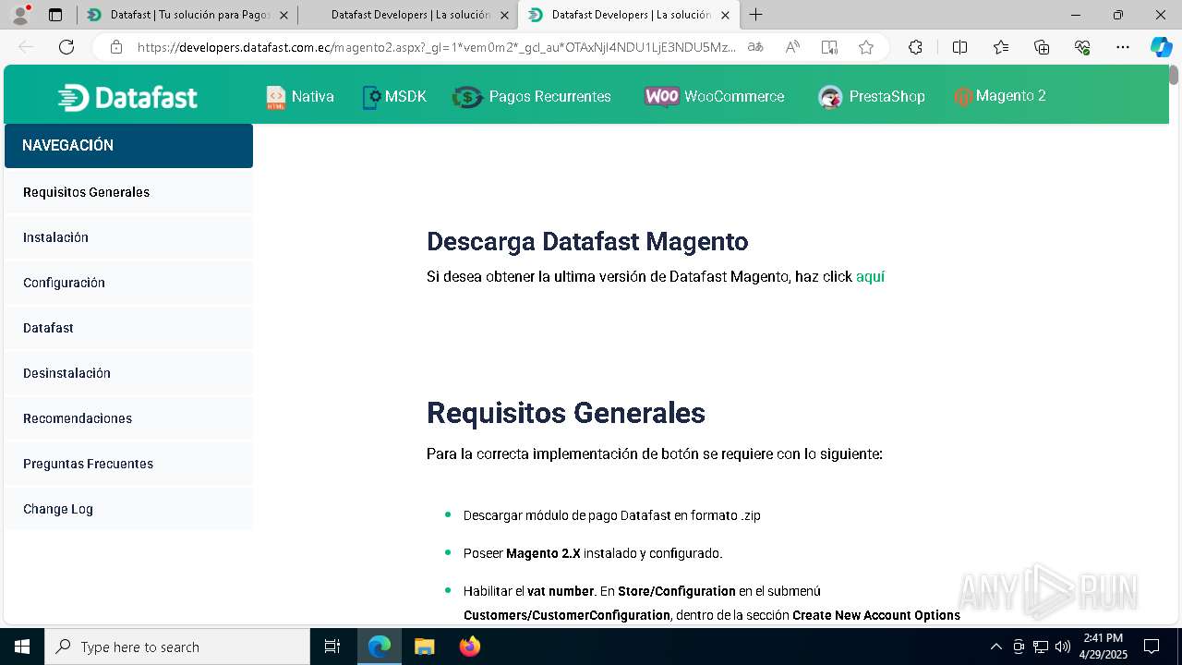
Task: Show hidden tray icons chevron
Action: [x=995, y=647]
